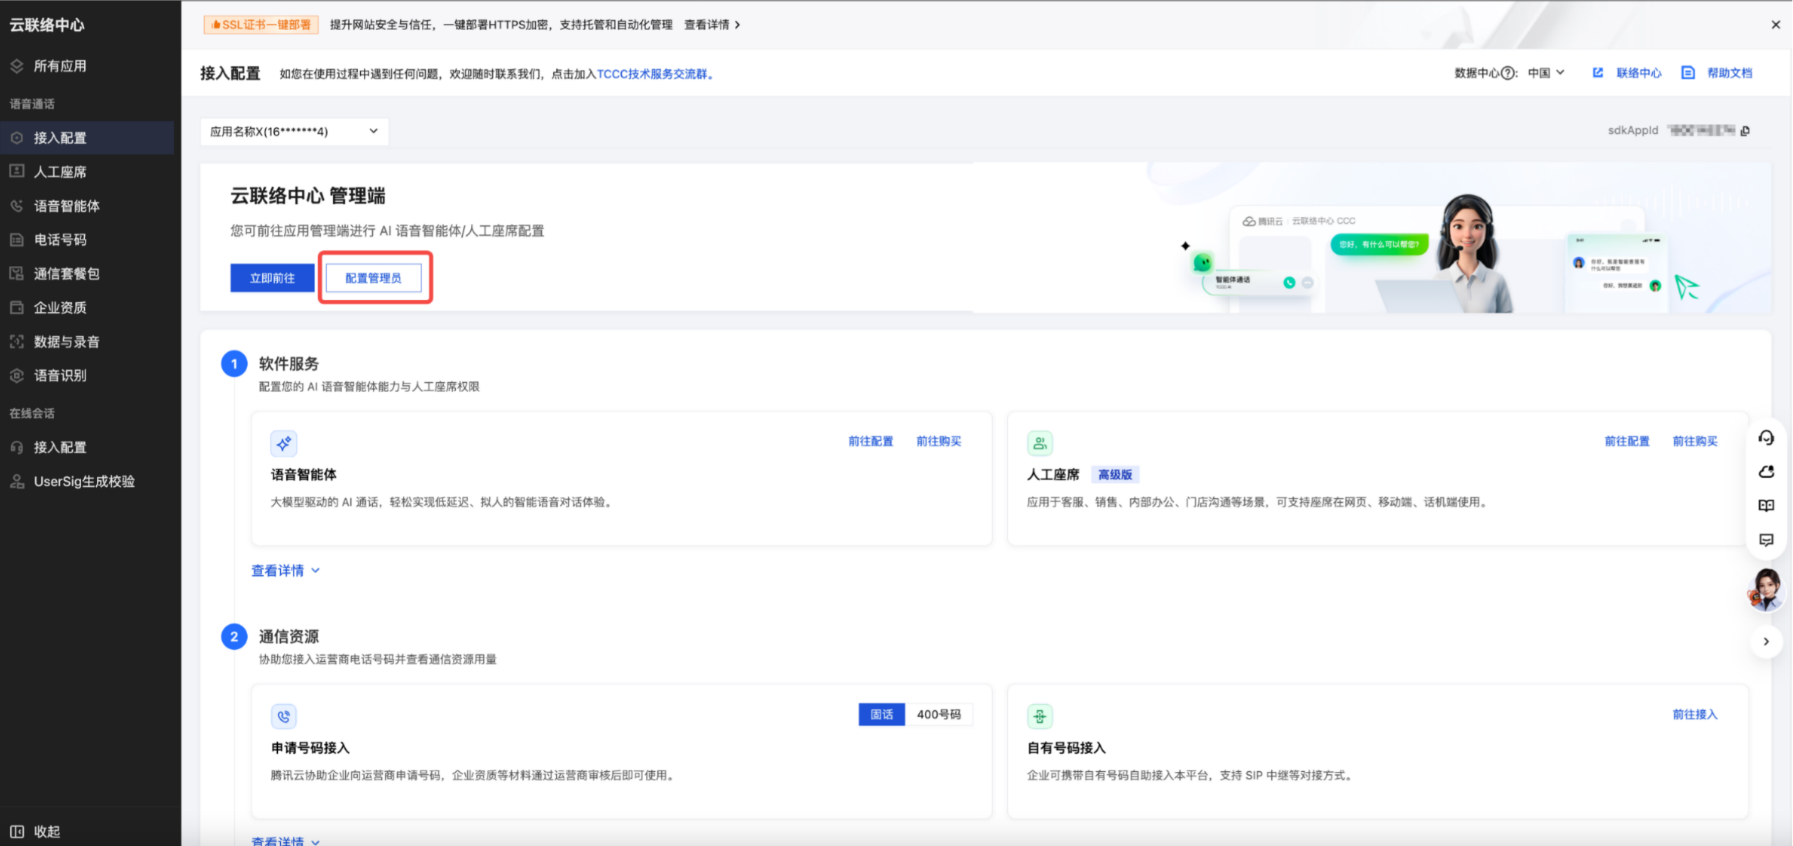Screen dimensions: 1793x846
Task: Click the 电话号码 sidebar icon
Action: tap(18, 240)
